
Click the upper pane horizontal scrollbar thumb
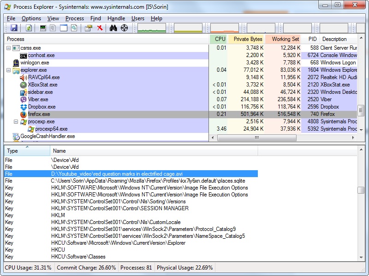click(257, 138)
